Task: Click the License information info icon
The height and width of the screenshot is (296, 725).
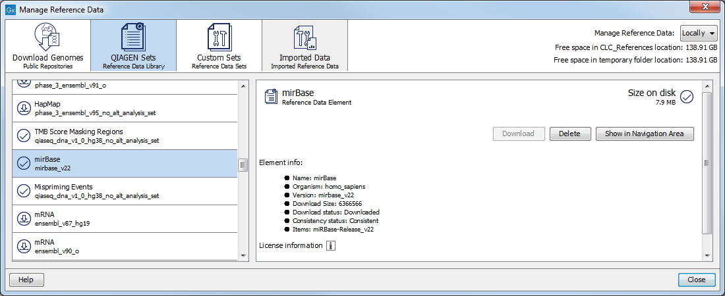Action: coord(332,245)
